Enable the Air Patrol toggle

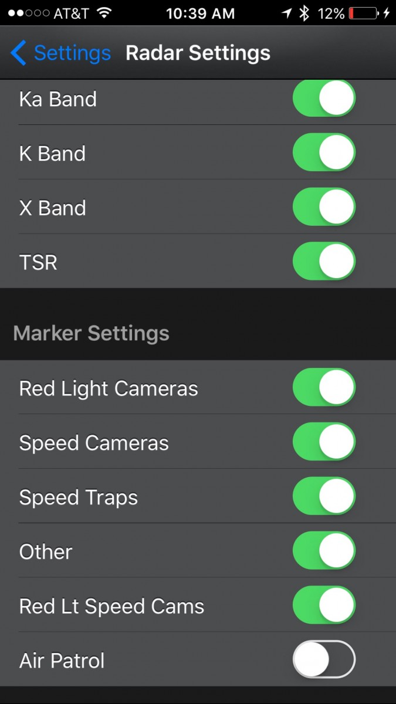(x=324, y=659)
